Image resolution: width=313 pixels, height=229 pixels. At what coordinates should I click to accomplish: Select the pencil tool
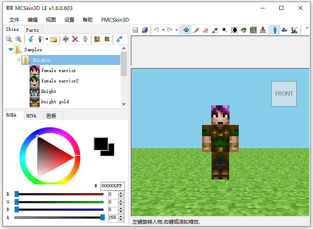[x=196, y=30]
